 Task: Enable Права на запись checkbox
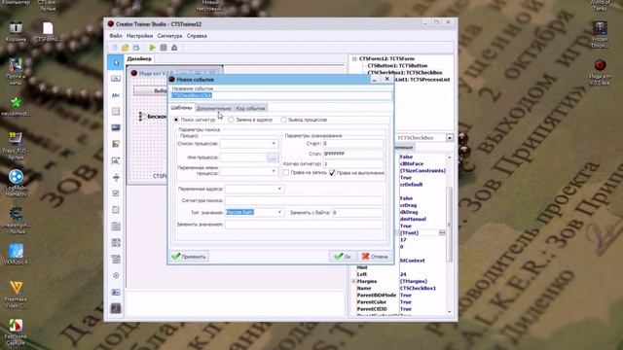[x=285, y=173]
